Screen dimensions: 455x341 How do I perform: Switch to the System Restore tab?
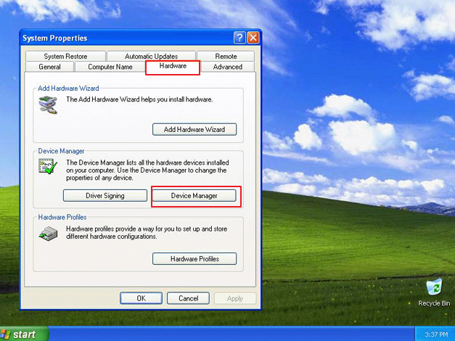[65, 57]
